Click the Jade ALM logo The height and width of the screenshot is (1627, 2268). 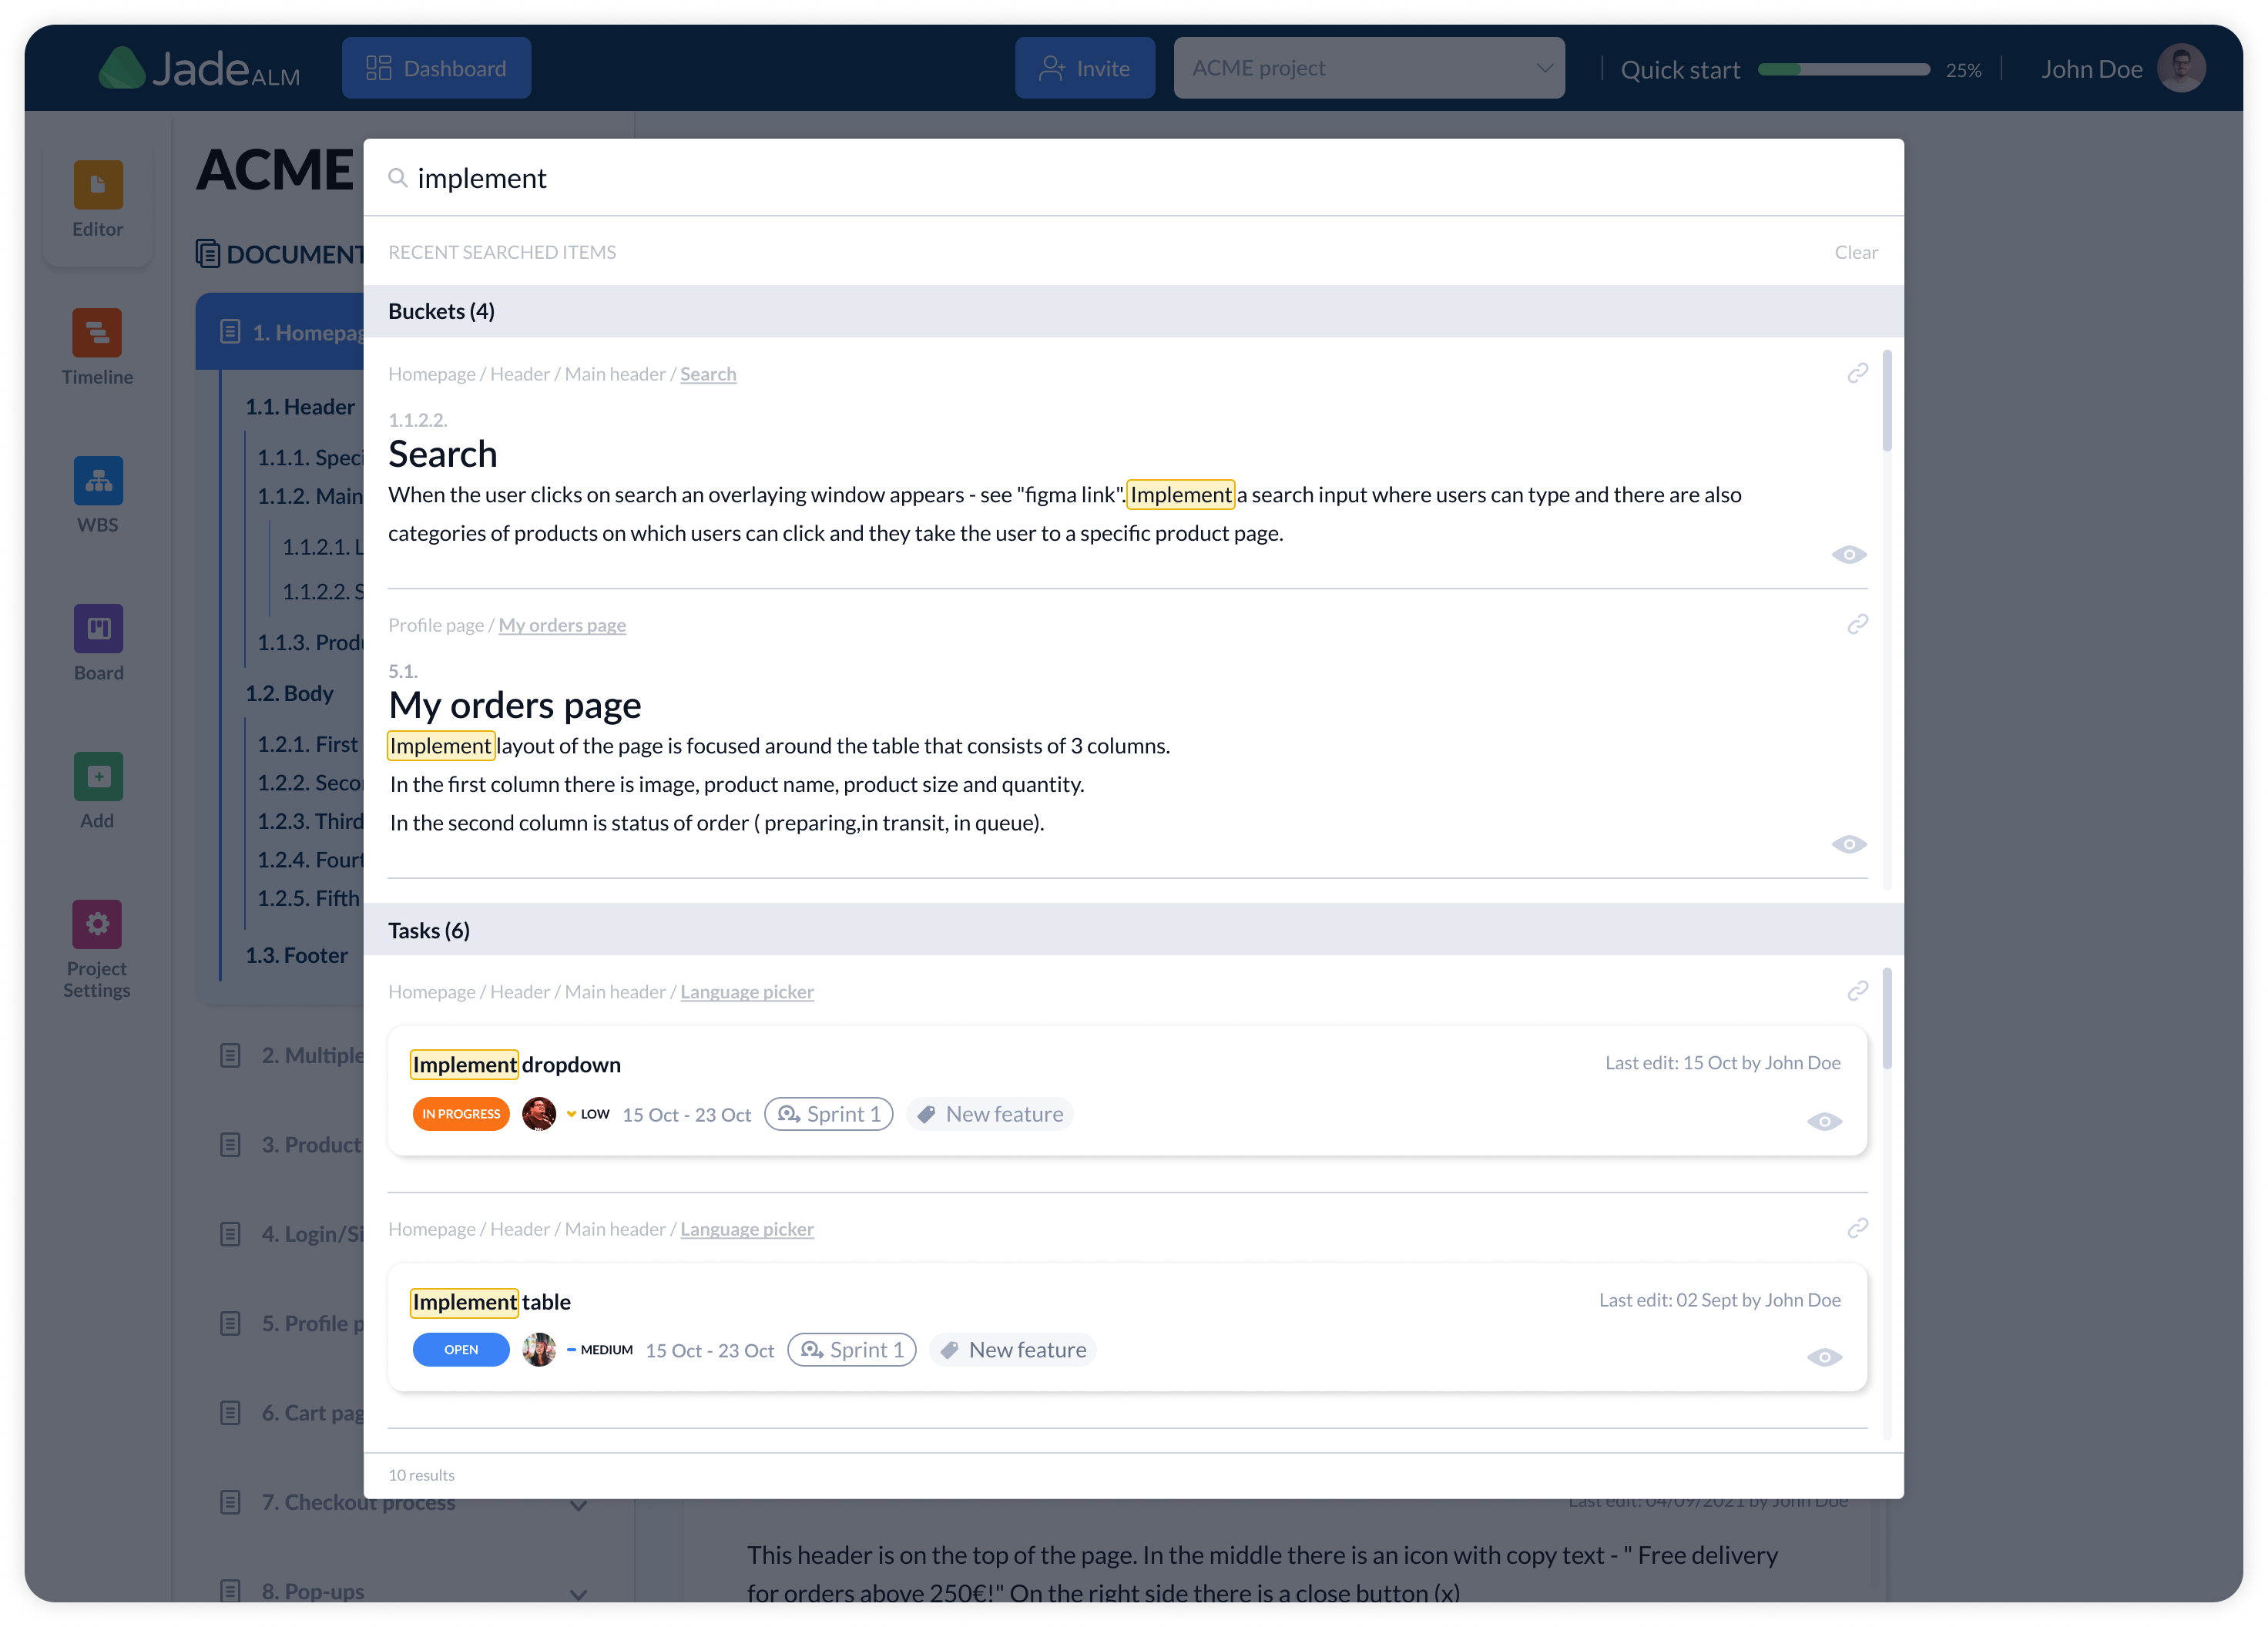coord(199,68)
